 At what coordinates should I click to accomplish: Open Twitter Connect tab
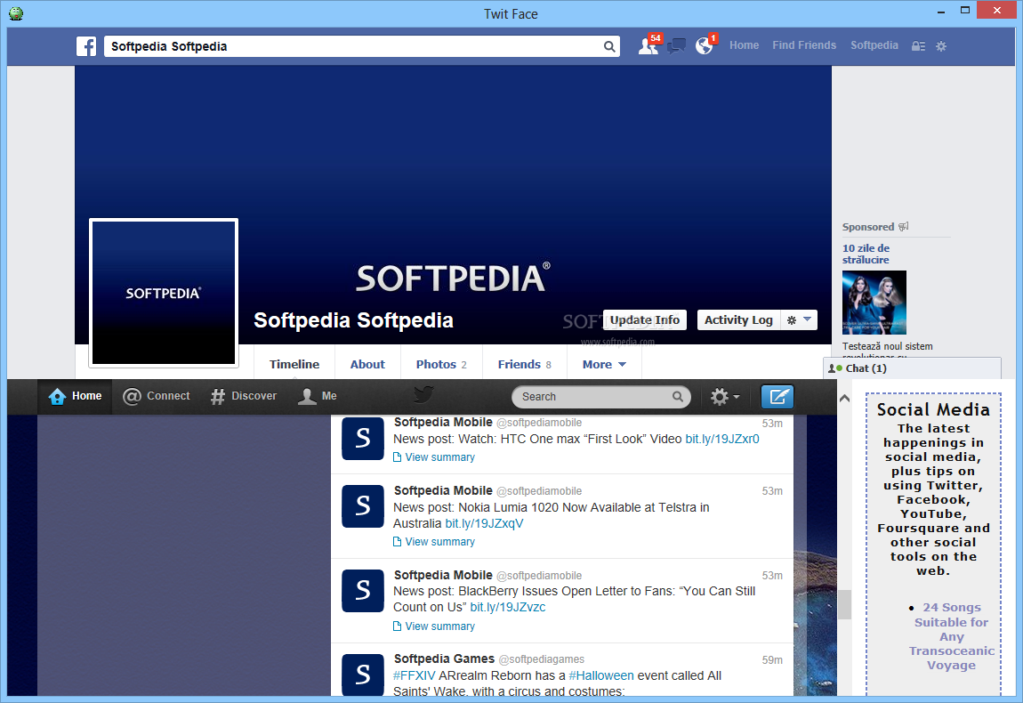click(157, 396)
